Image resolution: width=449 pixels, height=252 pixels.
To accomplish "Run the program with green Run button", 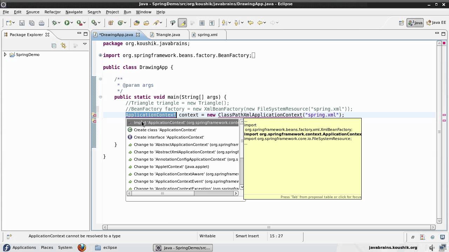I will pyautogui.click(x=67, y=23).
